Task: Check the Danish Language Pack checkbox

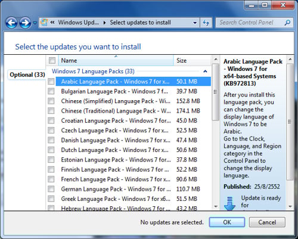Action: coord(51,140)
